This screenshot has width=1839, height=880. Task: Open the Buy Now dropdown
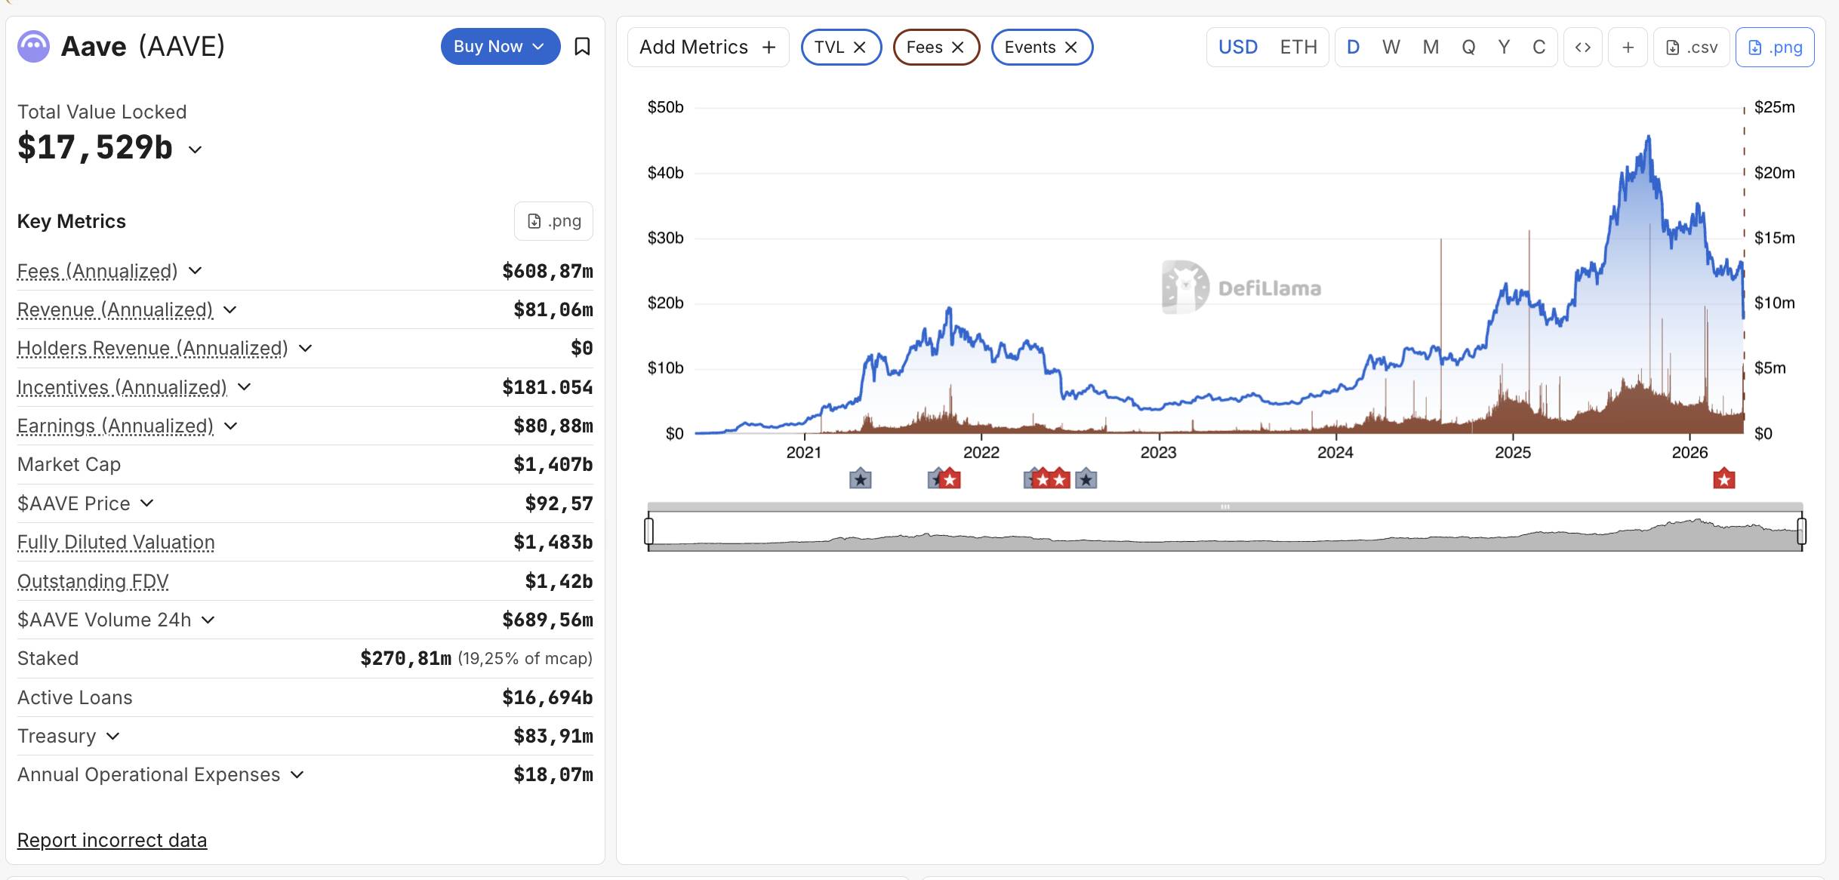pos(500,47)
